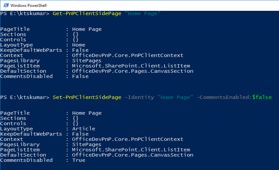Click the first PS E:\ktskumar> prompt
The height and width of the screenshot is (170, 279).
(x=25, y=13)
